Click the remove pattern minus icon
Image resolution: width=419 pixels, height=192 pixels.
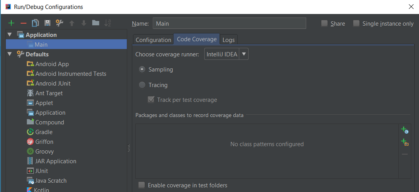coord(405,154)
